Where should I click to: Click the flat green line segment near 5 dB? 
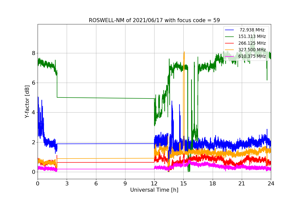pyautogui.click(x=106, y=98)
